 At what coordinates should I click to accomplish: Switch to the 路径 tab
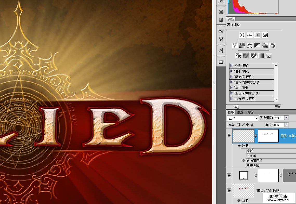coord(250,112)
